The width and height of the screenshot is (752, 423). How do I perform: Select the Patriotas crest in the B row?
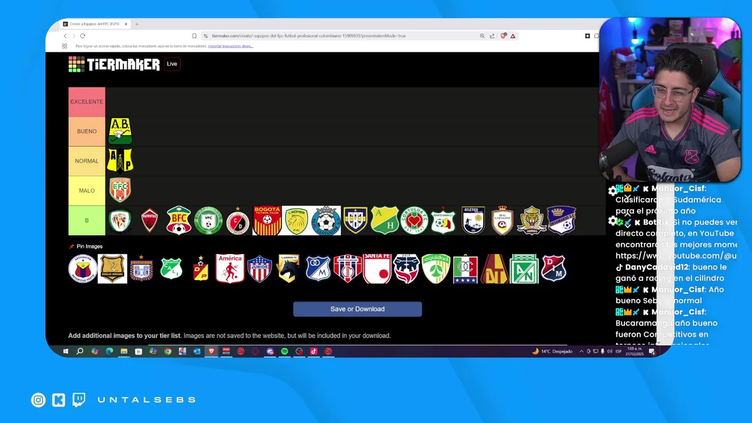click(149, 220)
